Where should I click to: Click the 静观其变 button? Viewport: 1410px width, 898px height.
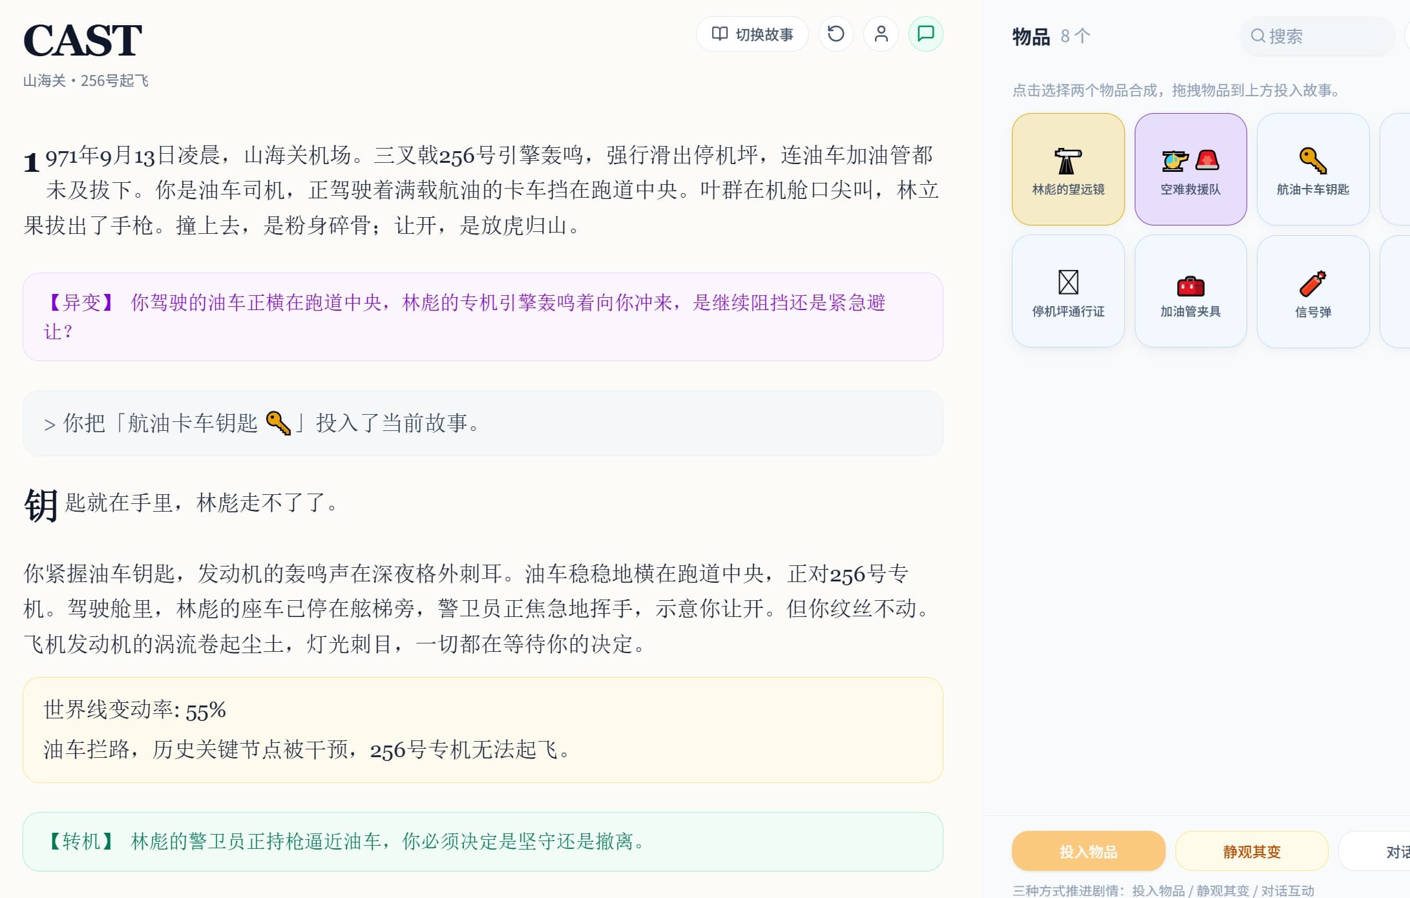click(1252, 851)
